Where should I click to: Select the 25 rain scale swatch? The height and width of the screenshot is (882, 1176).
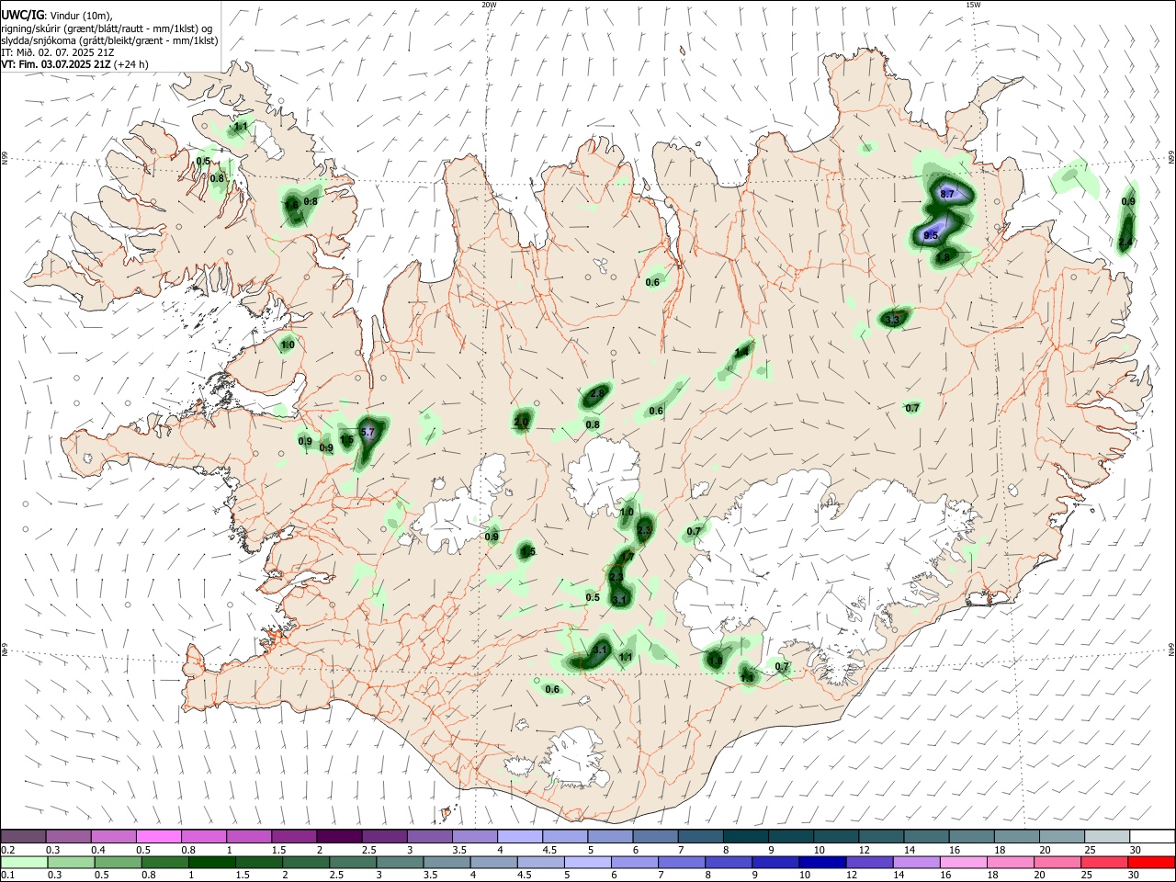pos(1102,862)
